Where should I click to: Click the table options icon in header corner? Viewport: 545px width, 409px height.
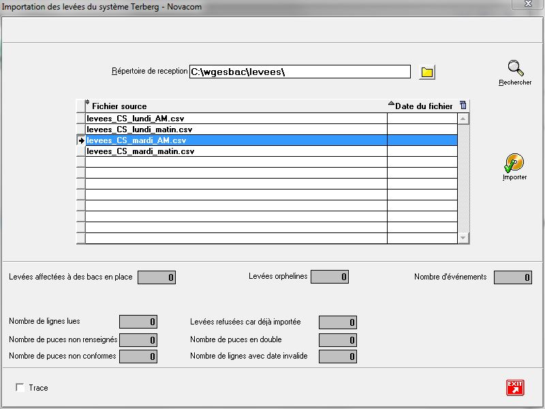463,105
